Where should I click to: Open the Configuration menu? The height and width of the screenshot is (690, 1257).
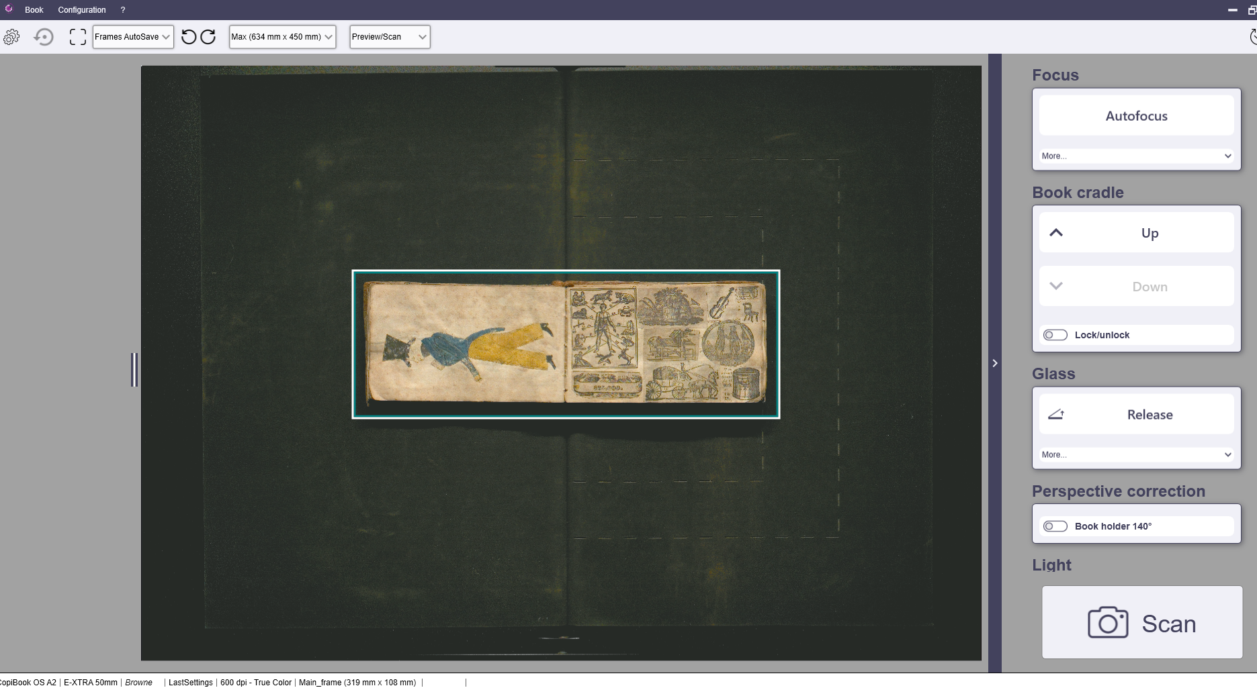pyautogui.click(x=82, y=10)
